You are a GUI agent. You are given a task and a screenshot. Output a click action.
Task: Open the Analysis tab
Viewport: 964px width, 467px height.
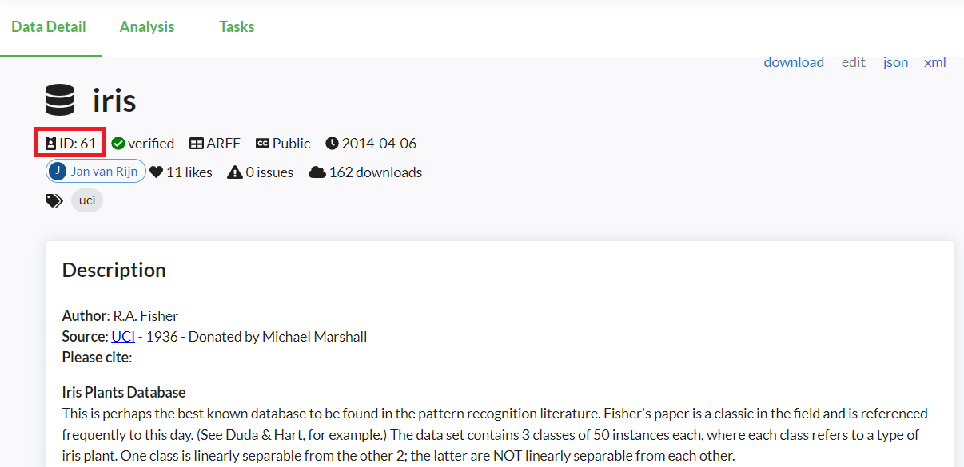[147, 27]
